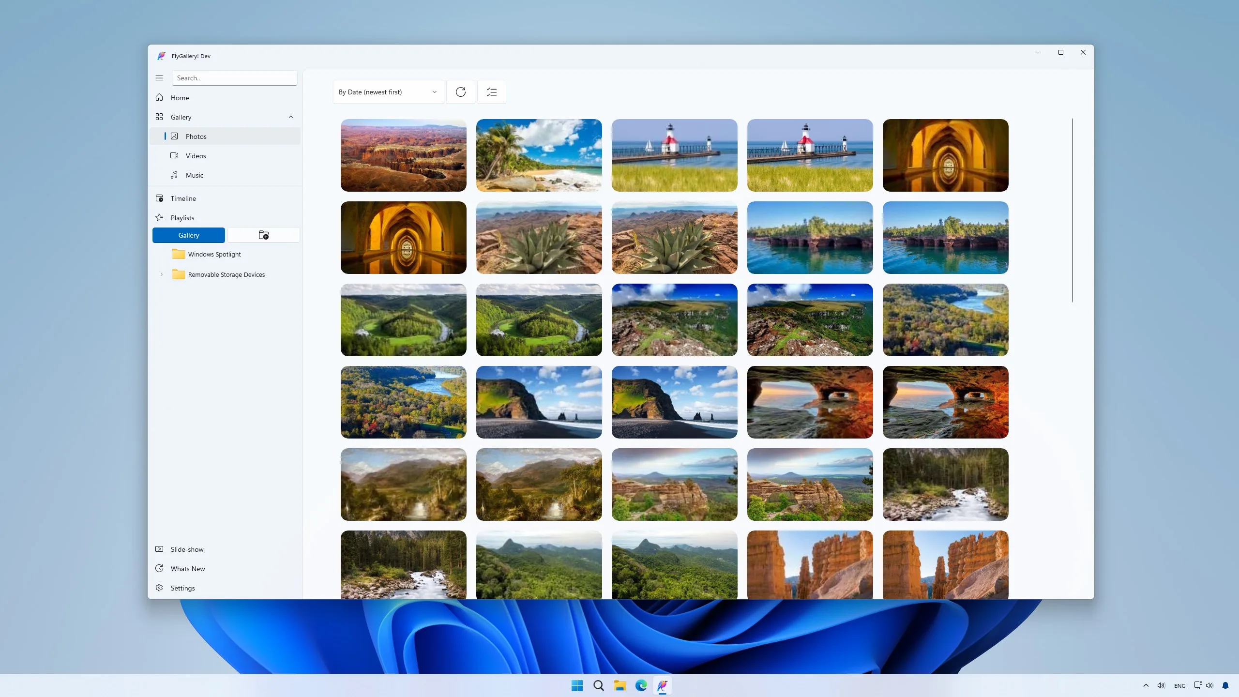Click the Gallery grid icon
1239x697 pixels.
coord(159,117)
